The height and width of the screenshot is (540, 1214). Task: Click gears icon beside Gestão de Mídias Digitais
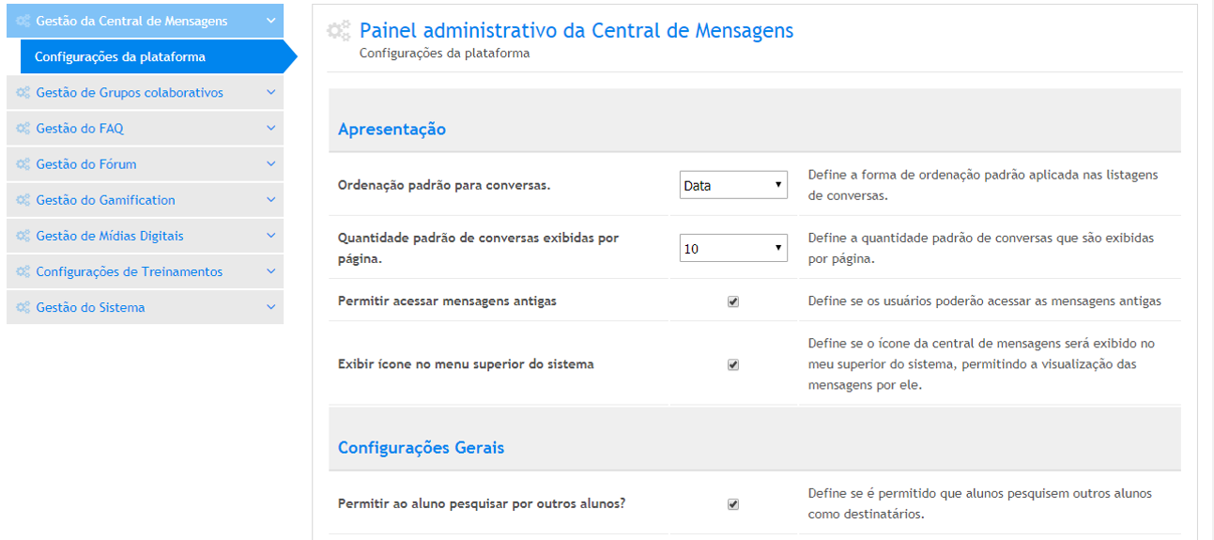click(x=23, y=236)
